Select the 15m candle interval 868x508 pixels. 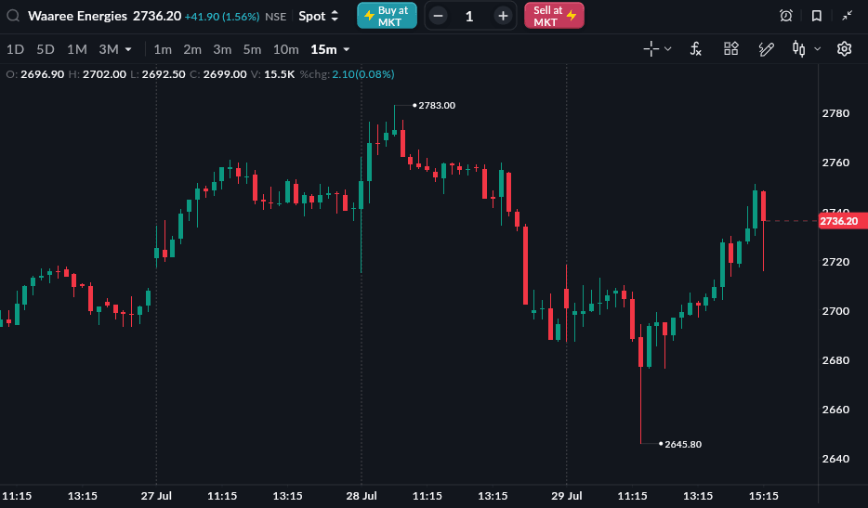pos(323,49)
